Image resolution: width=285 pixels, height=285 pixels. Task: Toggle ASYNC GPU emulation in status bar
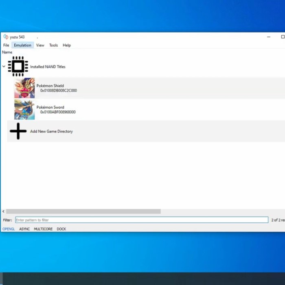tap(24, 229)
